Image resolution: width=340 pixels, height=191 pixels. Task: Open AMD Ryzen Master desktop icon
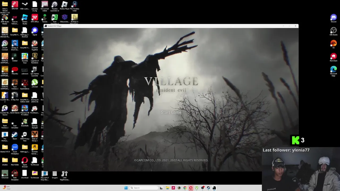[x=5, y=19]
